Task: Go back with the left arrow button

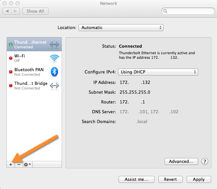Action: [7, 11]
